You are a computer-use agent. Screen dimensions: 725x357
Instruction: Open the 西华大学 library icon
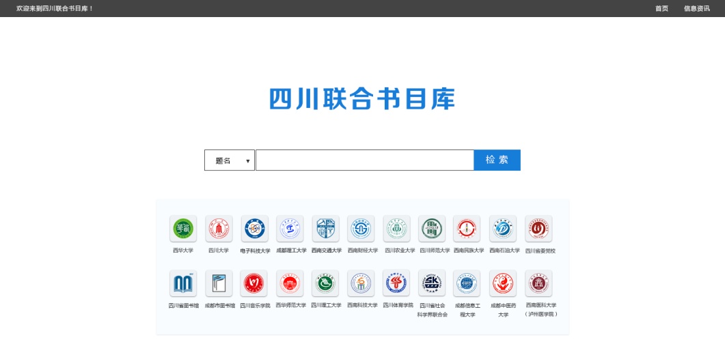point(183,229)
